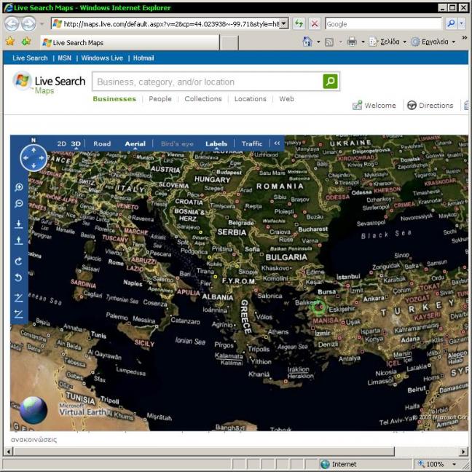Click the tilt icon with the left-pointing arrow

point(19,314)
